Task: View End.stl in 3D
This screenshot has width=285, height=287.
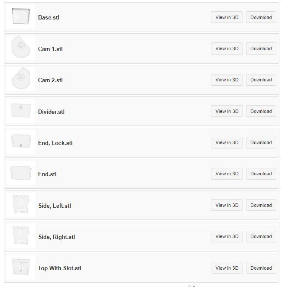Action: pyautogui.click(x=227, y=174)
